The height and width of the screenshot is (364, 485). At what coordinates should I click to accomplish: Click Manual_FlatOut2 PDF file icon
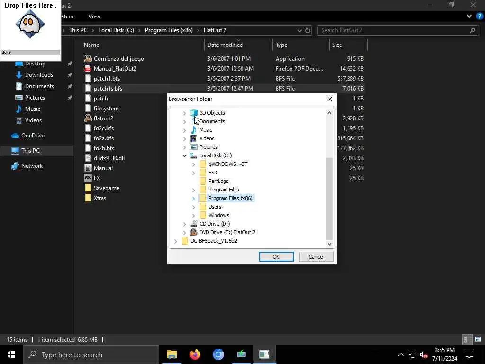(88, 68)
